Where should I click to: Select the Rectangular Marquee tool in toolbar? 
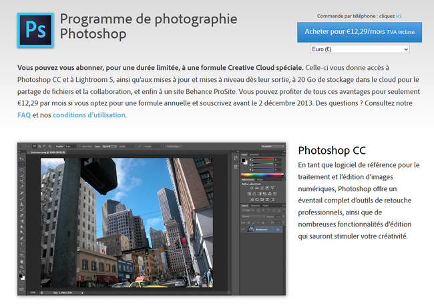point(21,164)
